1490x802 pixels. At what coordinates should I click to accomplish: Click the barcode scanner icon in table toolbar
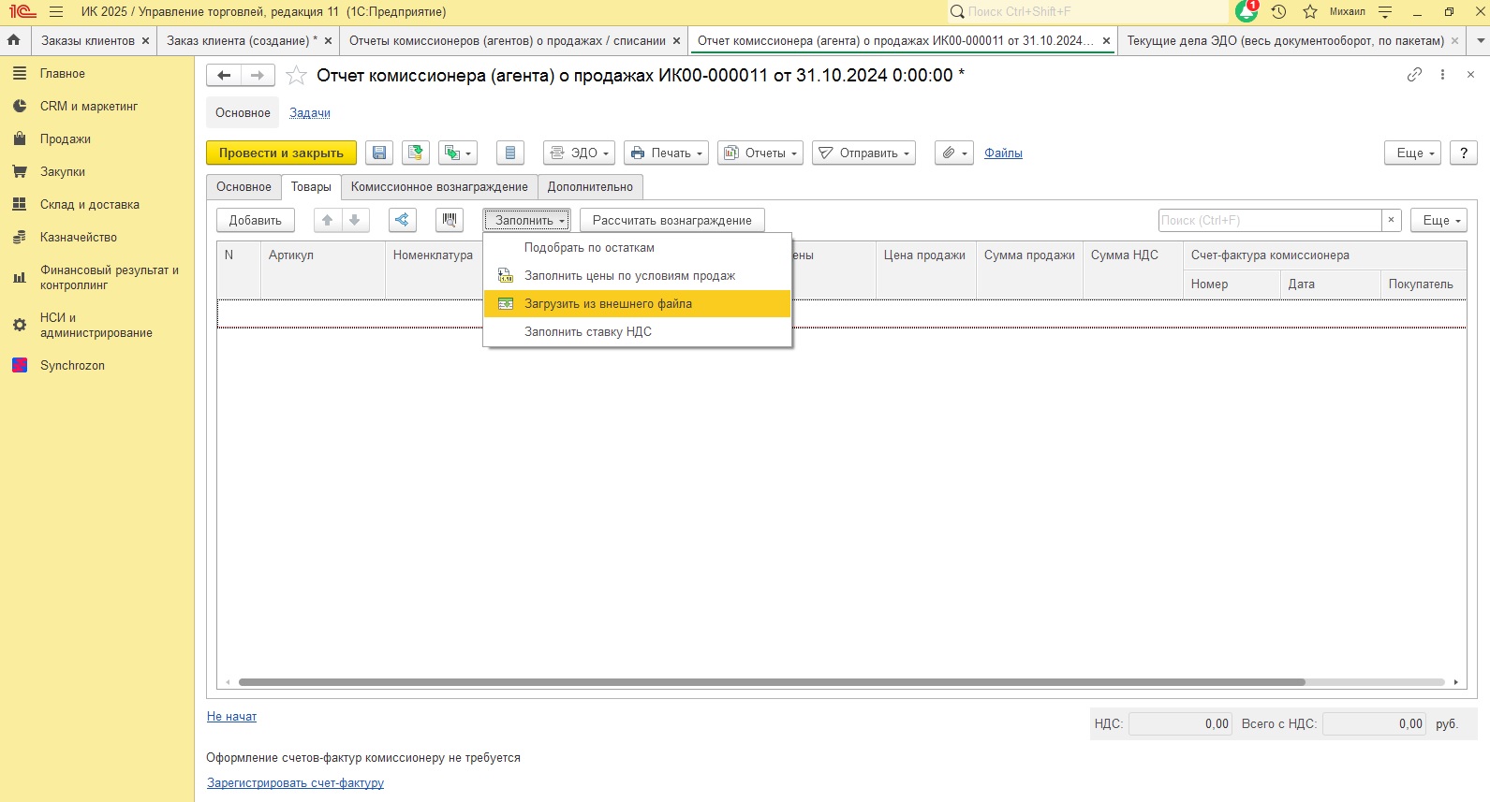pyautogui.click(x=450, y=220)
